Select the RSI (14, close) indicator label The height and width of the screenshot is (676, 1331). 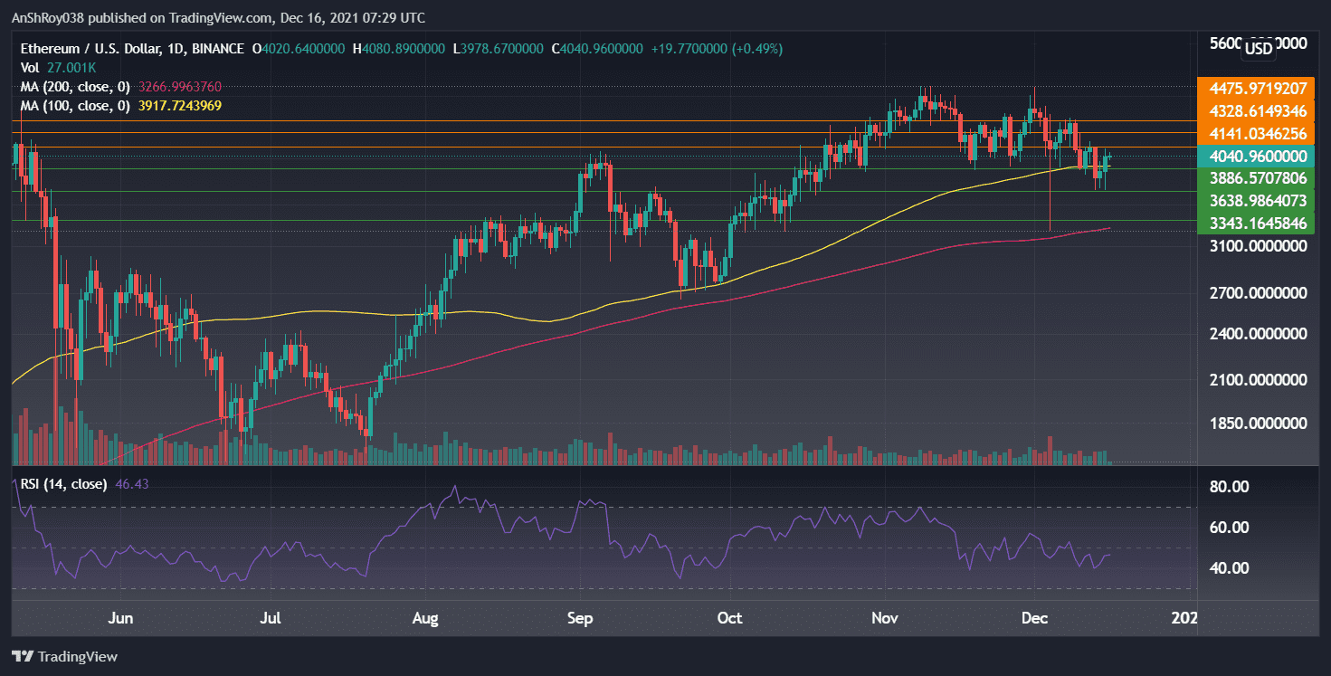tap(63, 486)
